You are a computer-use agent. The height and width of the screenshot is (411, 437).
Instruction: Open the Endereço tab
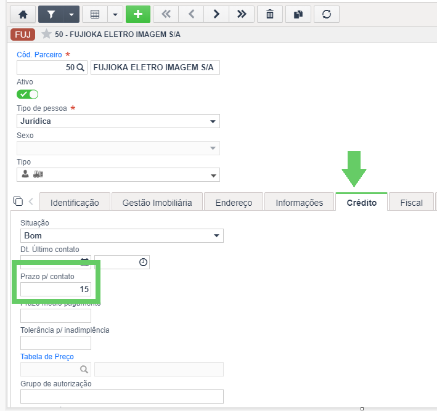[x=234, y=203]
